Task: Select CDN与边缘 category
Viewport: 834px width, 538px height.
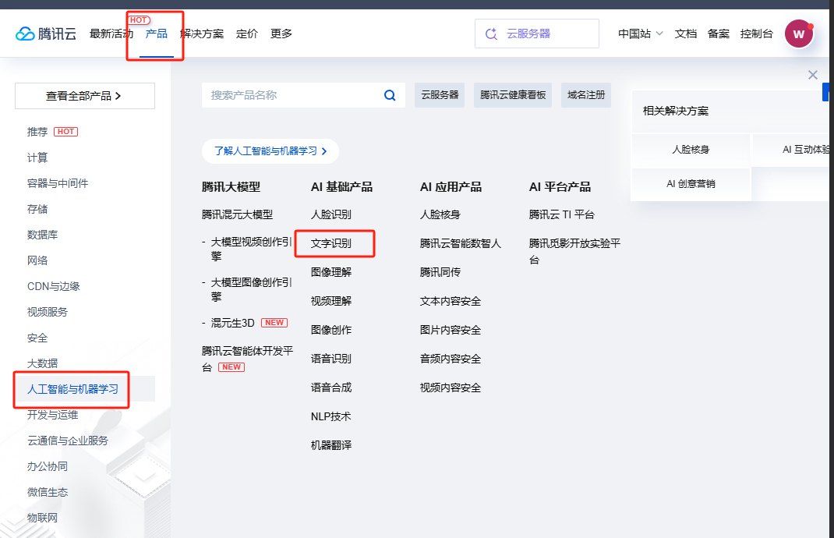Action: [x=53, y=286]
